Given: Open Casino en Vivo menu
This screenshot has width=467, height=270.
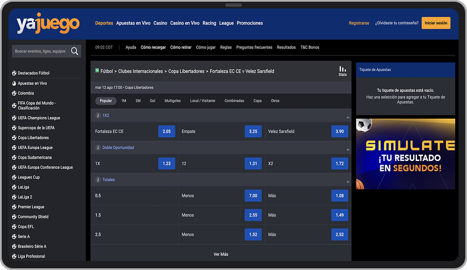Looking at the screenshot, I should point(185,23).
